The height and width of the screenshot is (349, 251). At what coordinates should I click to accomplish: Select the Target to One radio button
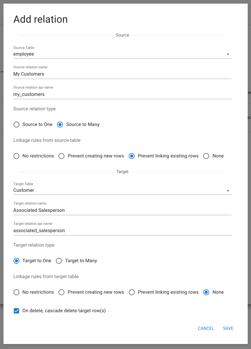tap(17, 261)
